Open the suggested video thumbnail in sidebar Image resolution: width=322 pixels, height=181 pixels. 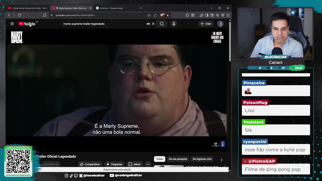169,166
